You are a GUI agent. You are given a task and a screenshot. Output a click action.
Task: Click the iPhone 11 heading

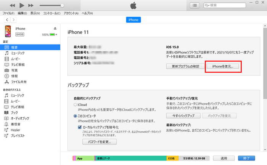pyautogui.click(x=78, y=32)
